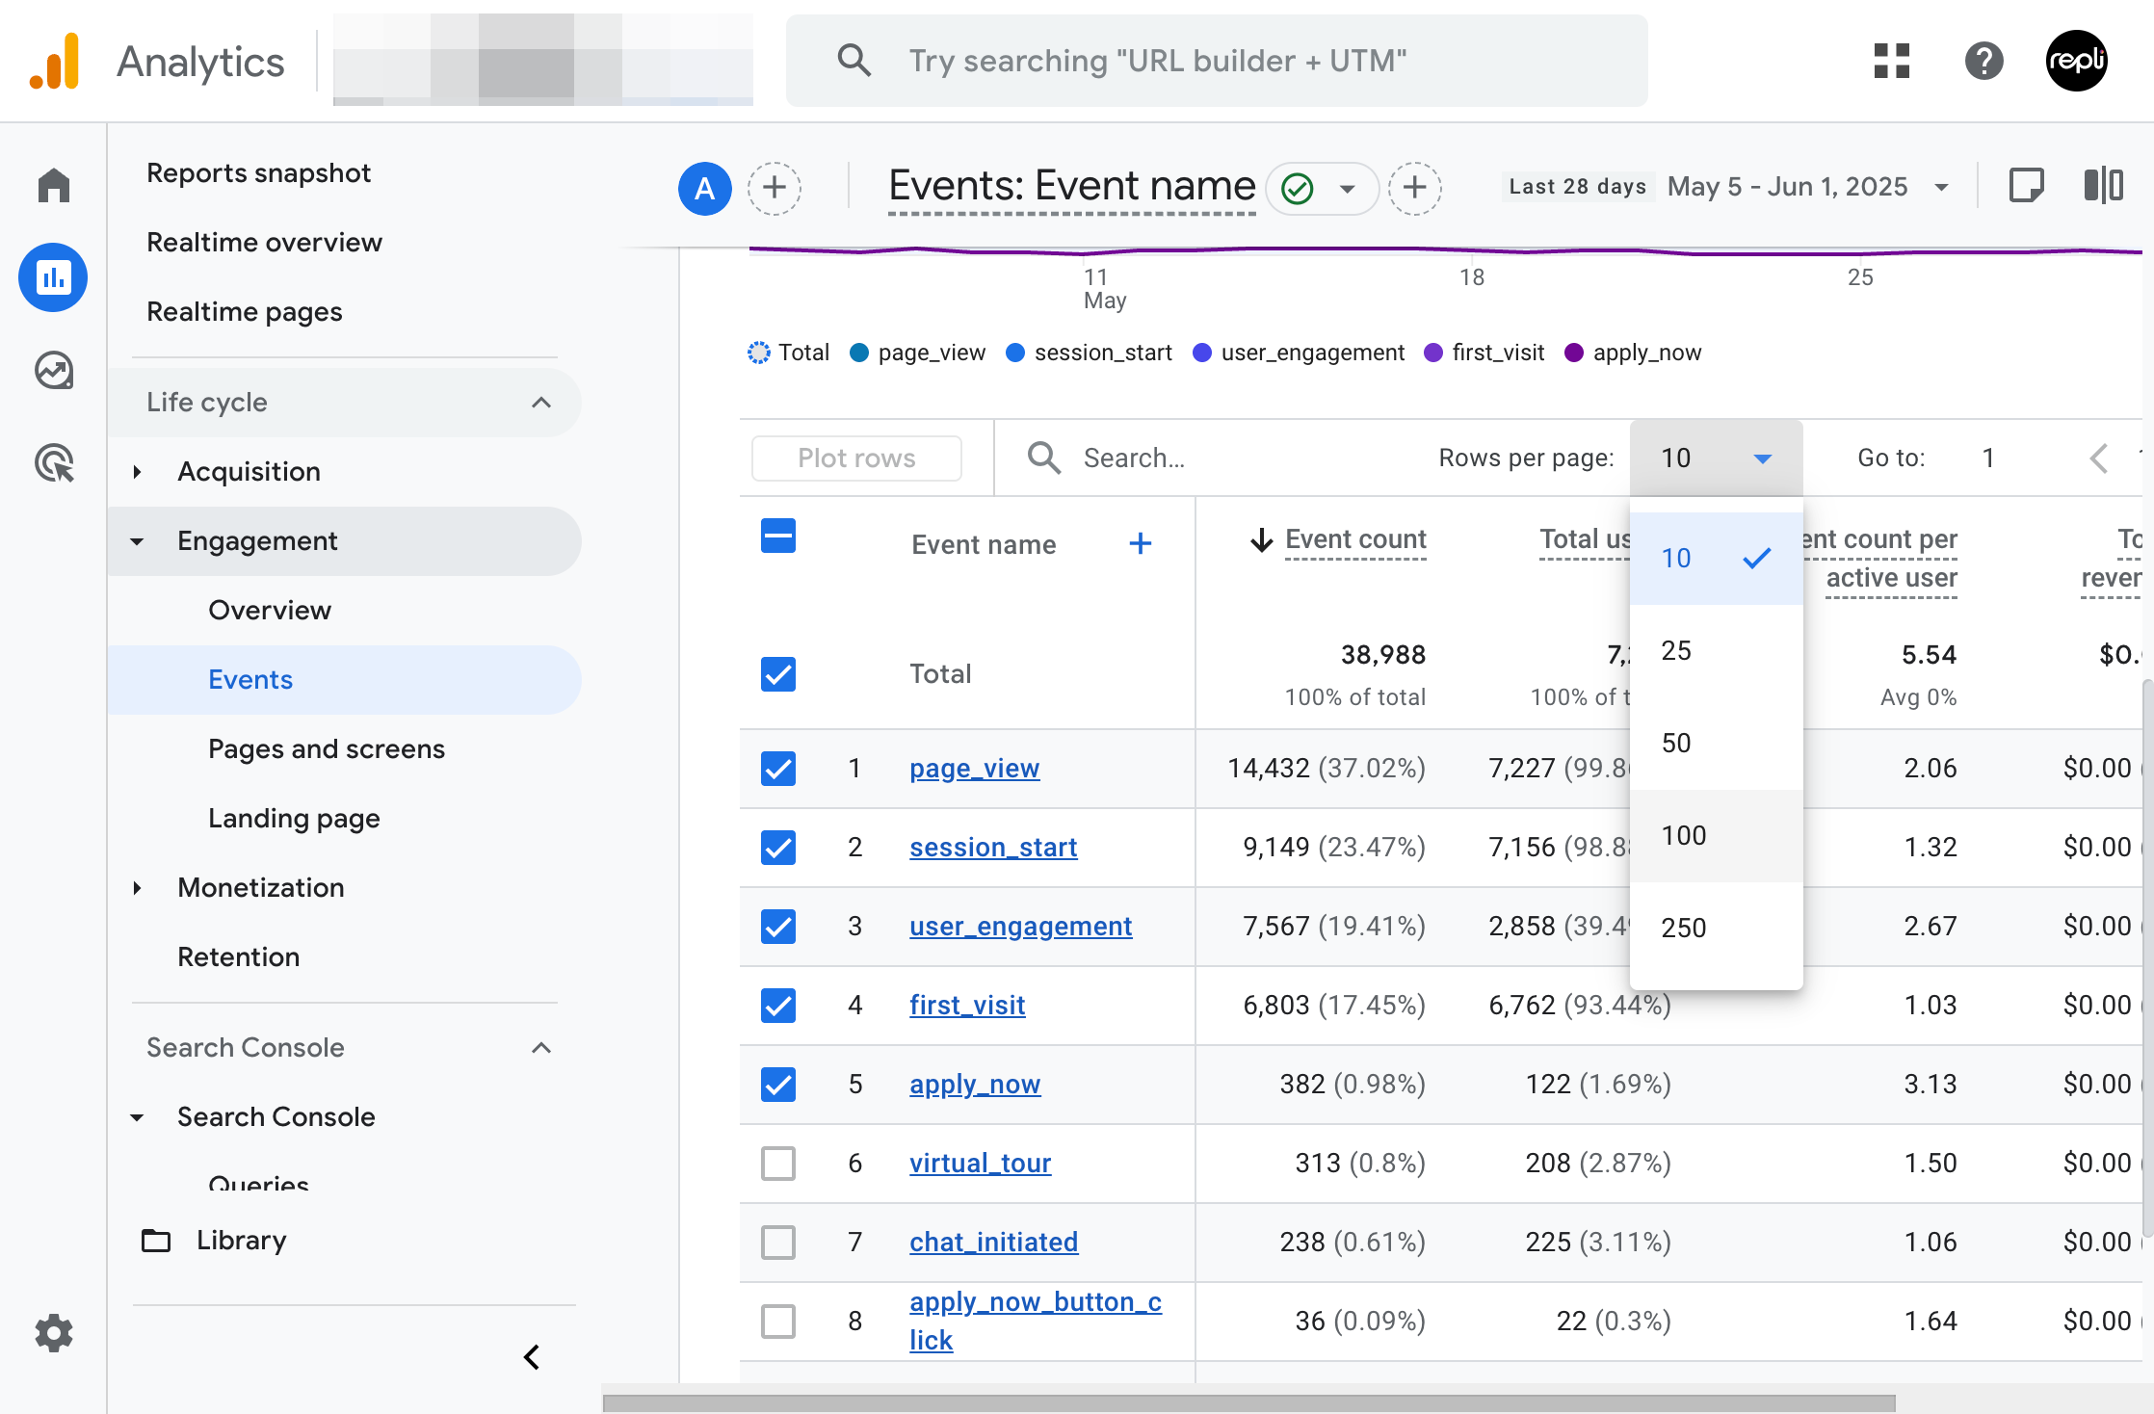Open the edit comparisons column icon
This screenshot has width=2154, height=1414.
coord(2104,185)
